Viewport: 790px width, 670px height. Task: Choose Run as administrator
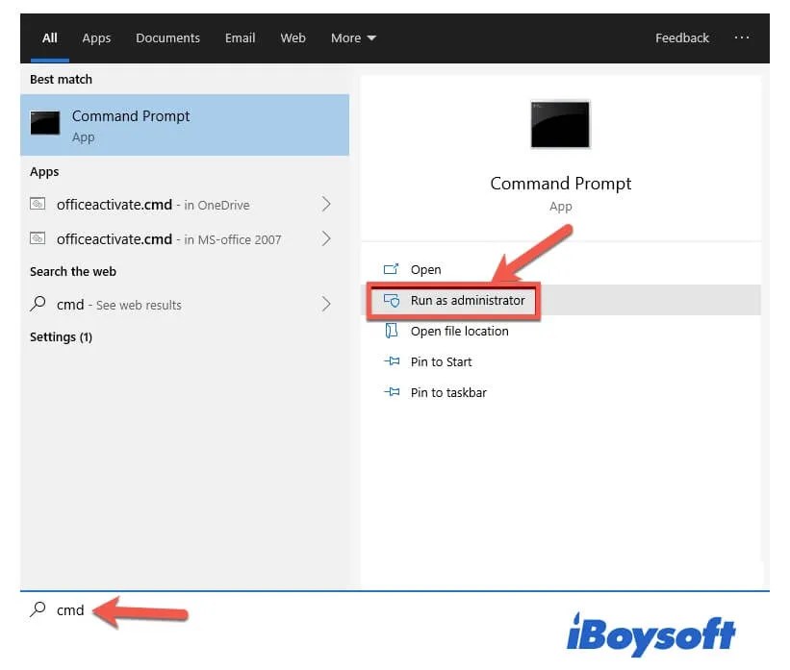point(560,300)
